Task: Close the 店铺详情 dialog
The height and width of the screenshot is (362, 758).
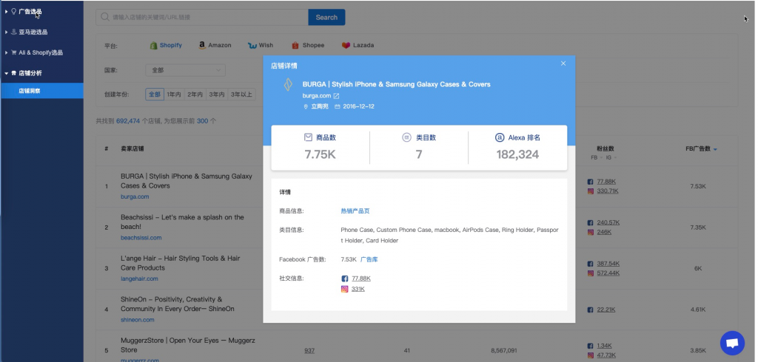Action: pos(563,64)
